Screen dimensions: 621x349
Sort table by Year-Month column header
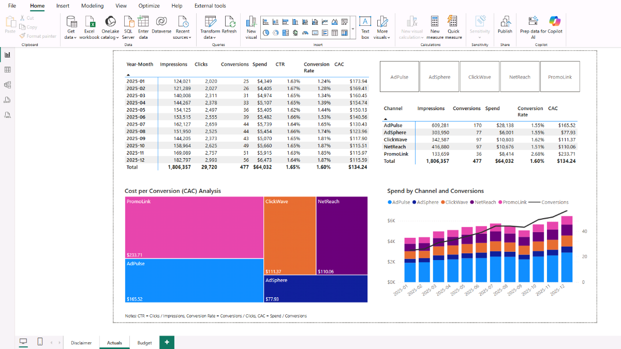tap(140, 65)
